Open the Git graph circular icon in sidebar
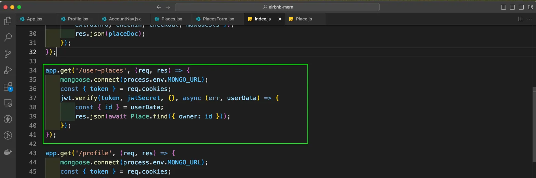The height and width of the screenshot is (178, 536). click(8, 135)
